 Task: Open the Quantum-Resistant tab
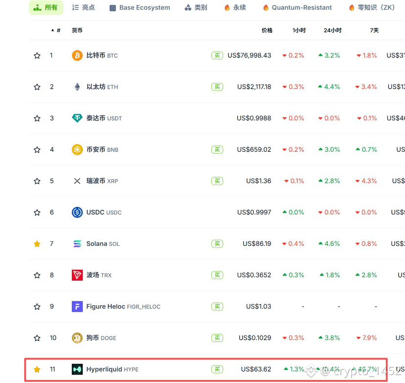297,8
